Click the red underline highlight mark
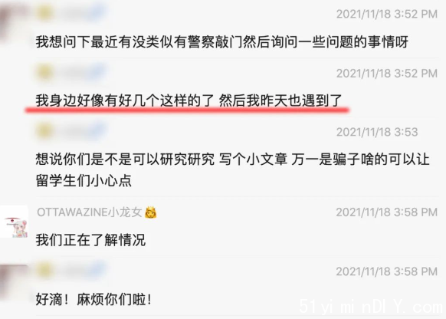 [x=187, y=110]
